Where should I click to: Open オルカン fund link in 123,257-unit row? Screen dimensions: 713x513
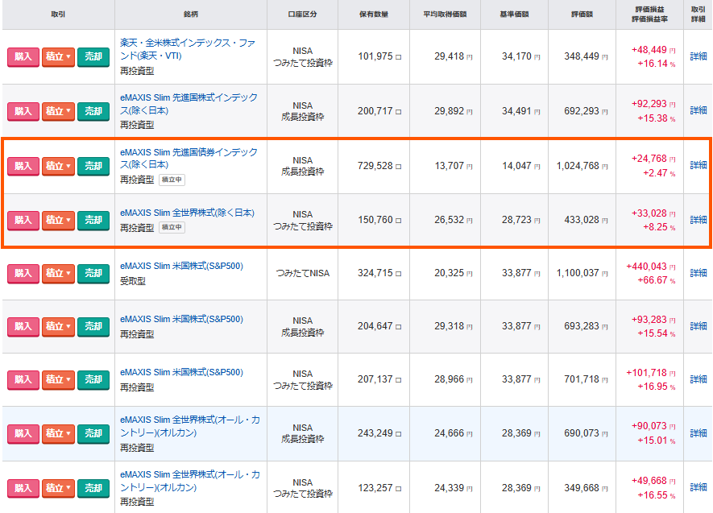[190, 481]
